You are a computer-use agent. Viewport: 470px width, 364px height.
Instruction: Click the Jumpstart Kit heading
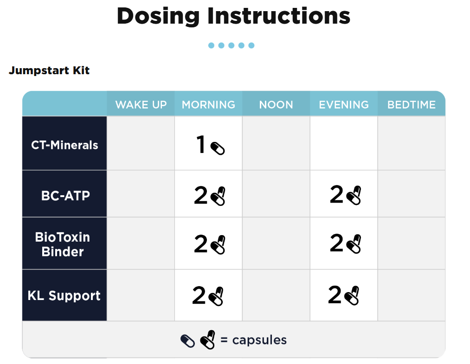click(x=49, y=70)
